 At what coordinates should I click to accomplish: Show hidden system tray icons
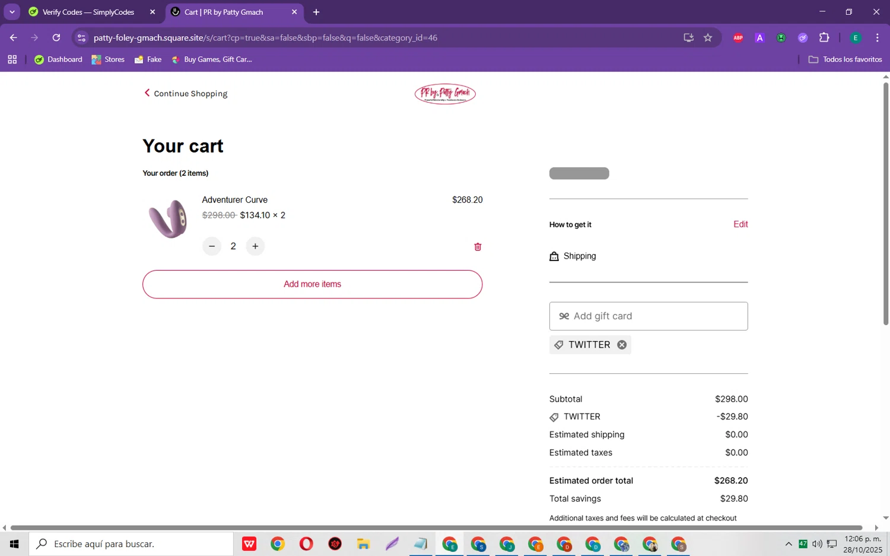click(789, 544)
